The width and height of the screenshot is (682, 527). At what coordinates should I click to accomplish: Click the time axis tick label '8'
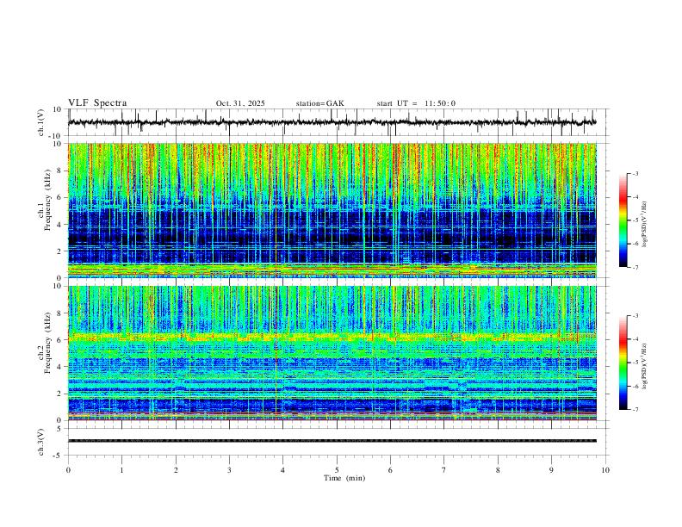pyautogui.click(x=498, y=470)
